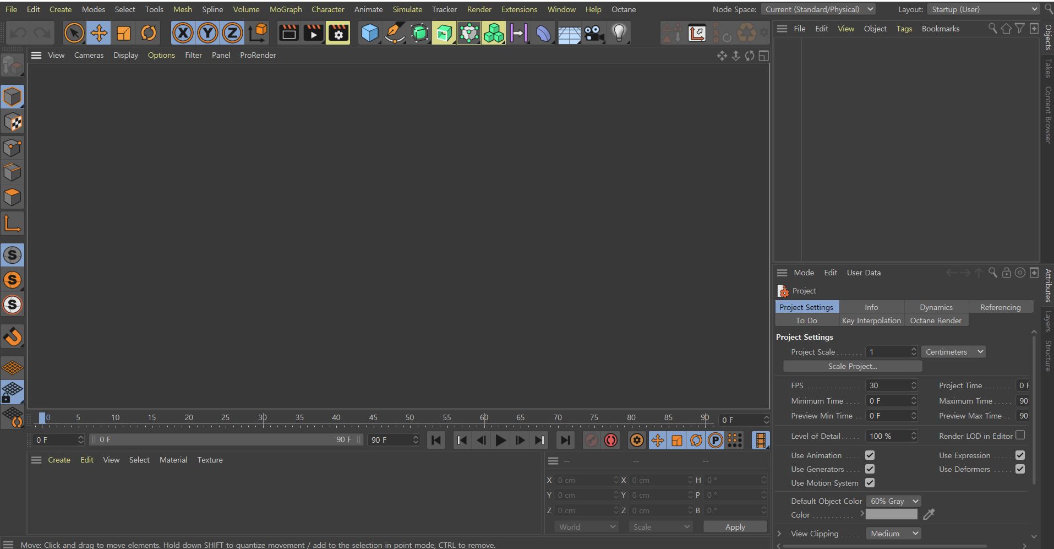Click the Color swatch in Project Settings

(891, 514)
